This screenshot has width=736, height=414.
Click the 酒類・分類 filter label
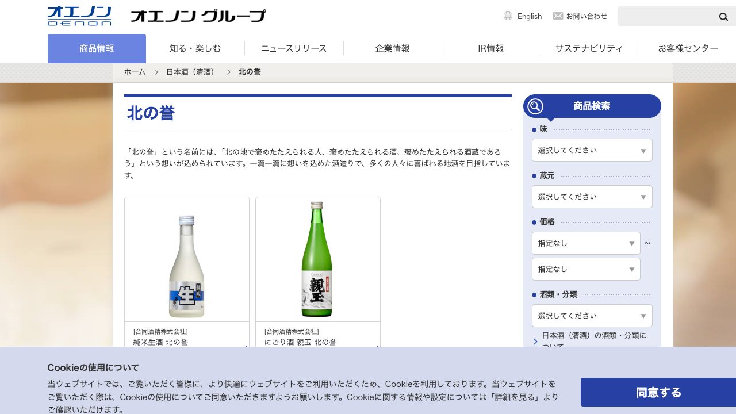click(x=558, y=294)
